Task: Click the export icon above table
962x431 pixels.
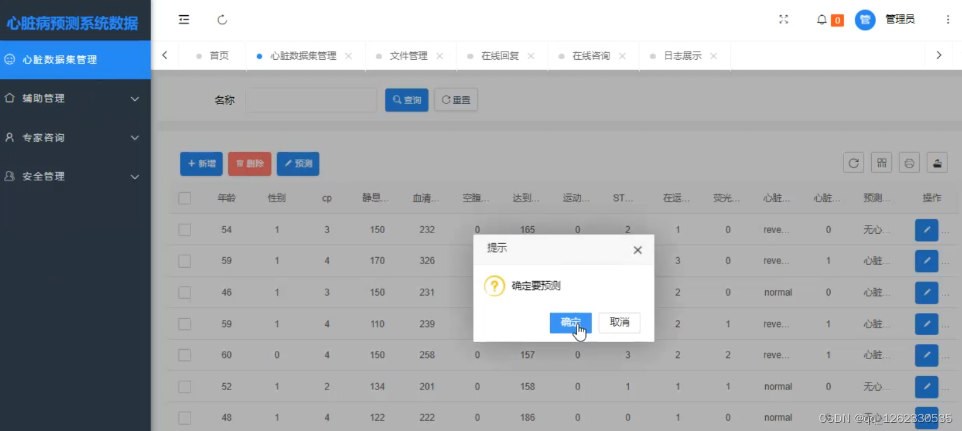Action: (937, 163)
